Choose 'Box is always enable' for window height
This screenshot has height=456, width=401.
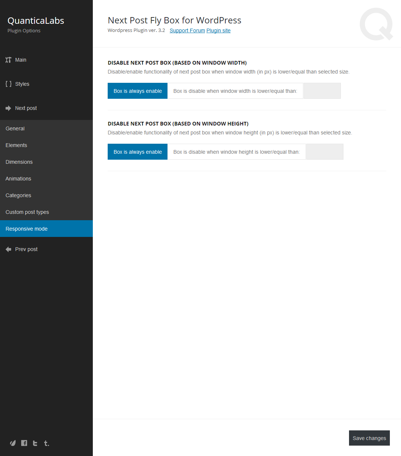[138, 152]
